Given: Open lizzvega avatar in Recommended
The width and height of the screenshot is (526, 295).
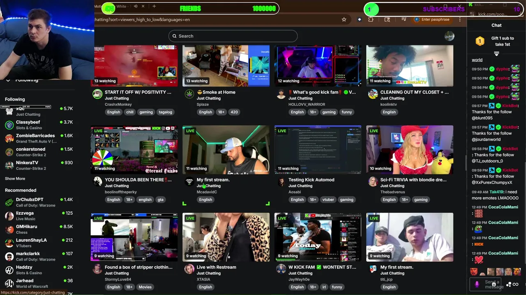Looking at the screenshot, I should [9, 216].
